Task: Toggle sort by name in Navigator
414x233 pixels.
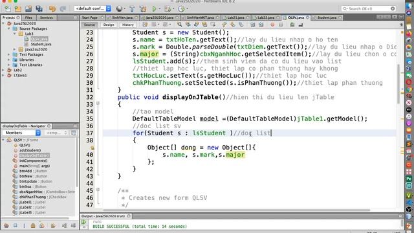Action: click(64, 226)
